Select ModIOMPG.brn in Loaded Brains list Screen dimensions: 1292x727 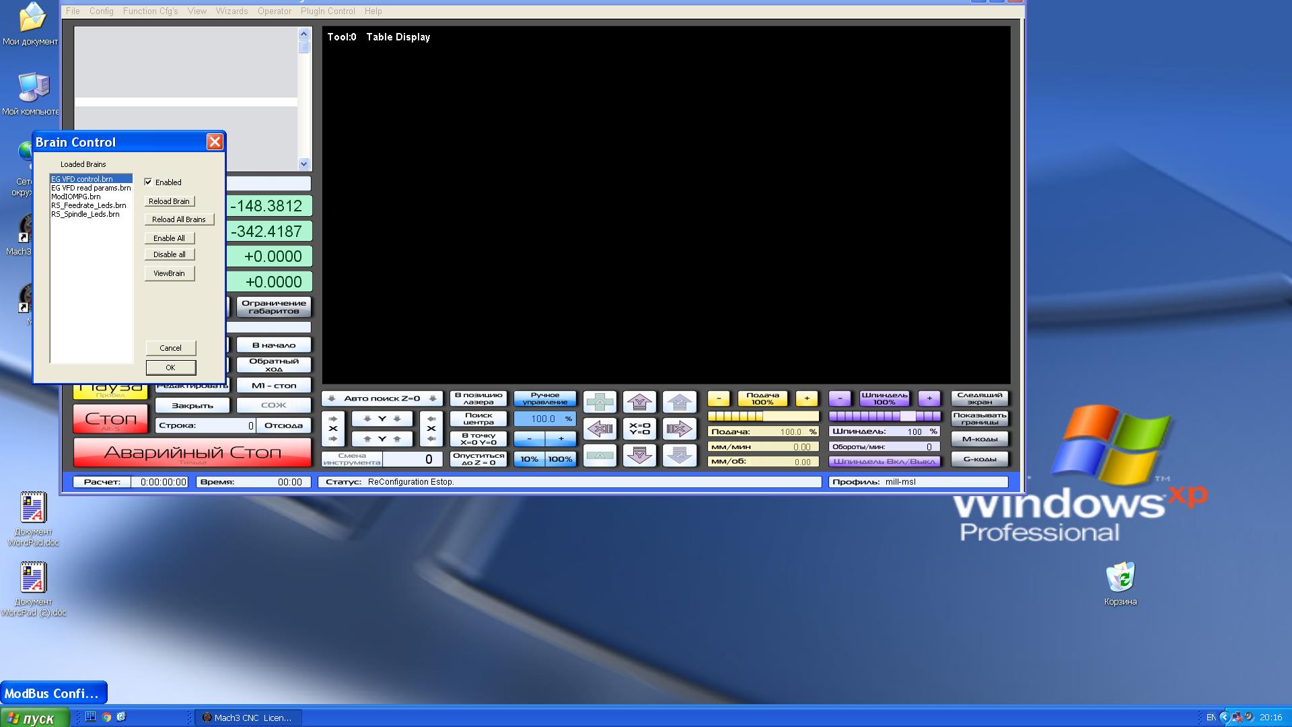pyautogui.click(x=76, y=197)
